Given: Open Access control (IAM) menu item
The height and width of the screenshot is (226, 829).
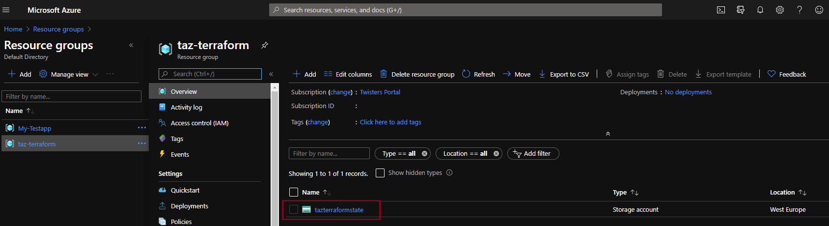Looking at the screenshot, I should tap(199, 123).
